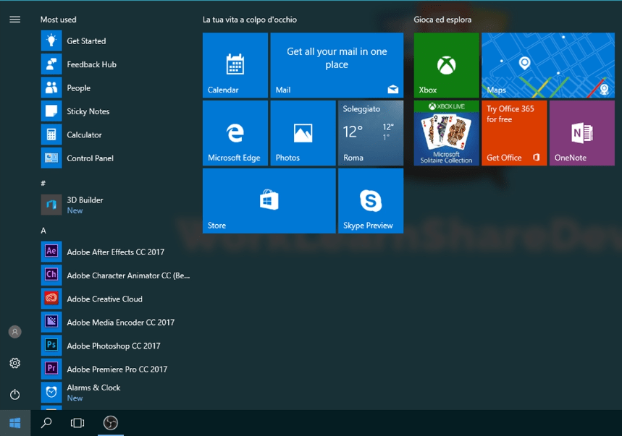Click the 'Most used' heading
The height and width of the screenshot is (436, 622).
click(59, 20)
